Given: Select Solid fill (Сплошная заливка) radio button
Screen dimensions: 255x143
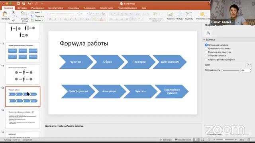Looking at the screenshot, I should pos(206,45).
